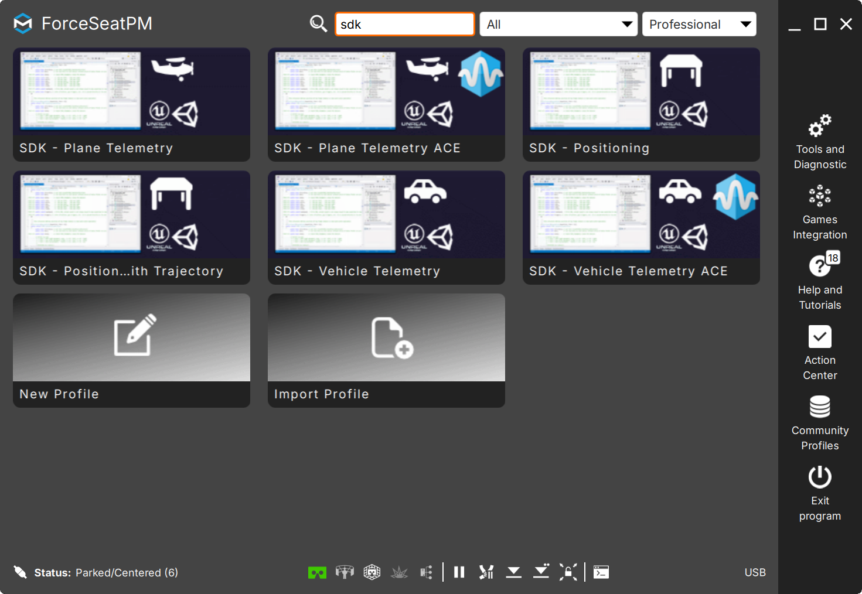Click the table icon on SDK - Positioning

tap(681, 70)
